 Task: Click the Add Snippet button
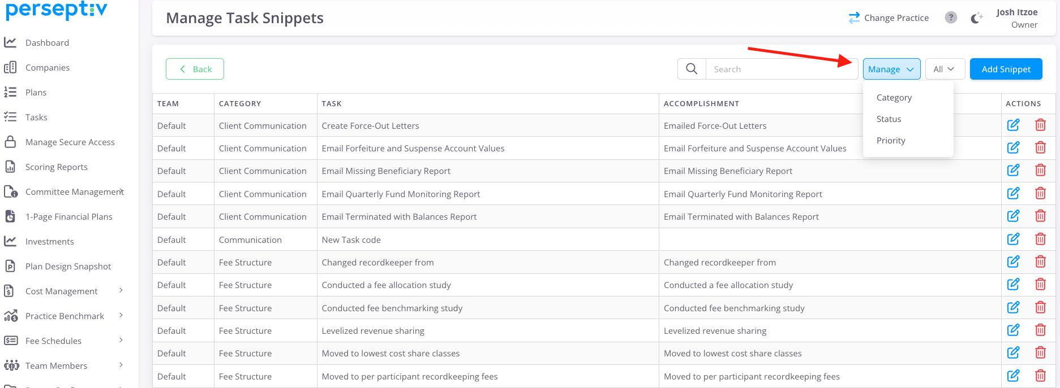tap(1006, 69)
